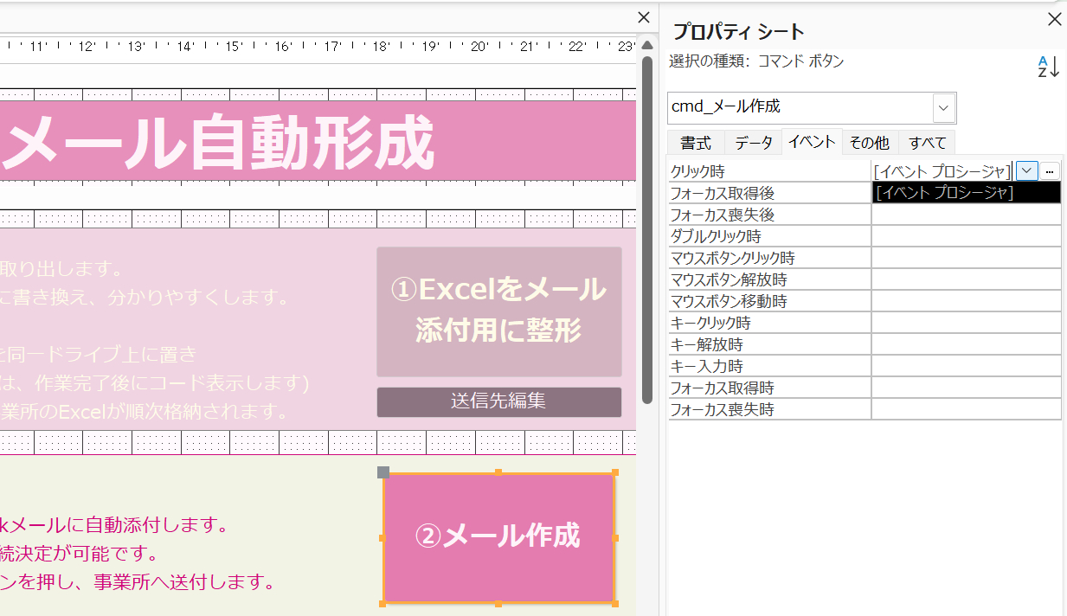Click the scroll up arrow of form
Screen dimensions: 1067x616
(x=646, y=45)
